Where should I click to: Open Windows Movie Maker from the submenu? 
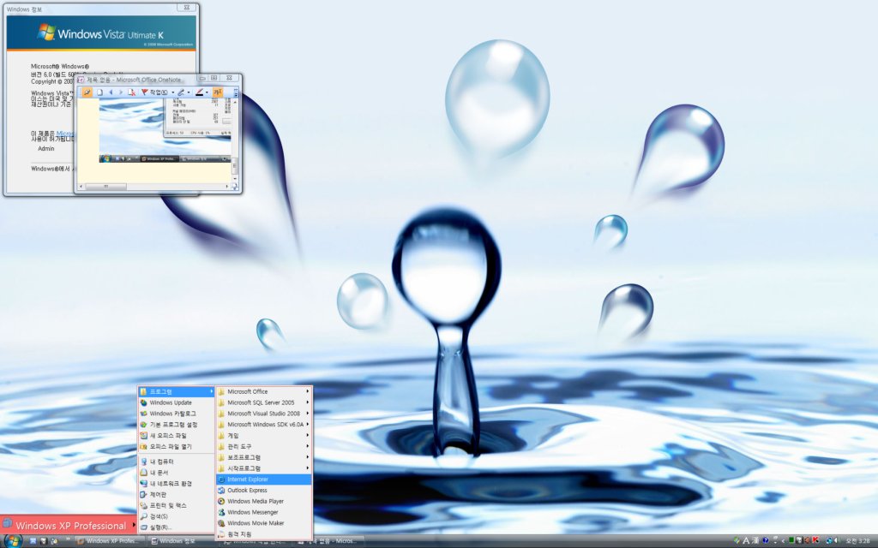pyautogui.click(x=264, y=523)
